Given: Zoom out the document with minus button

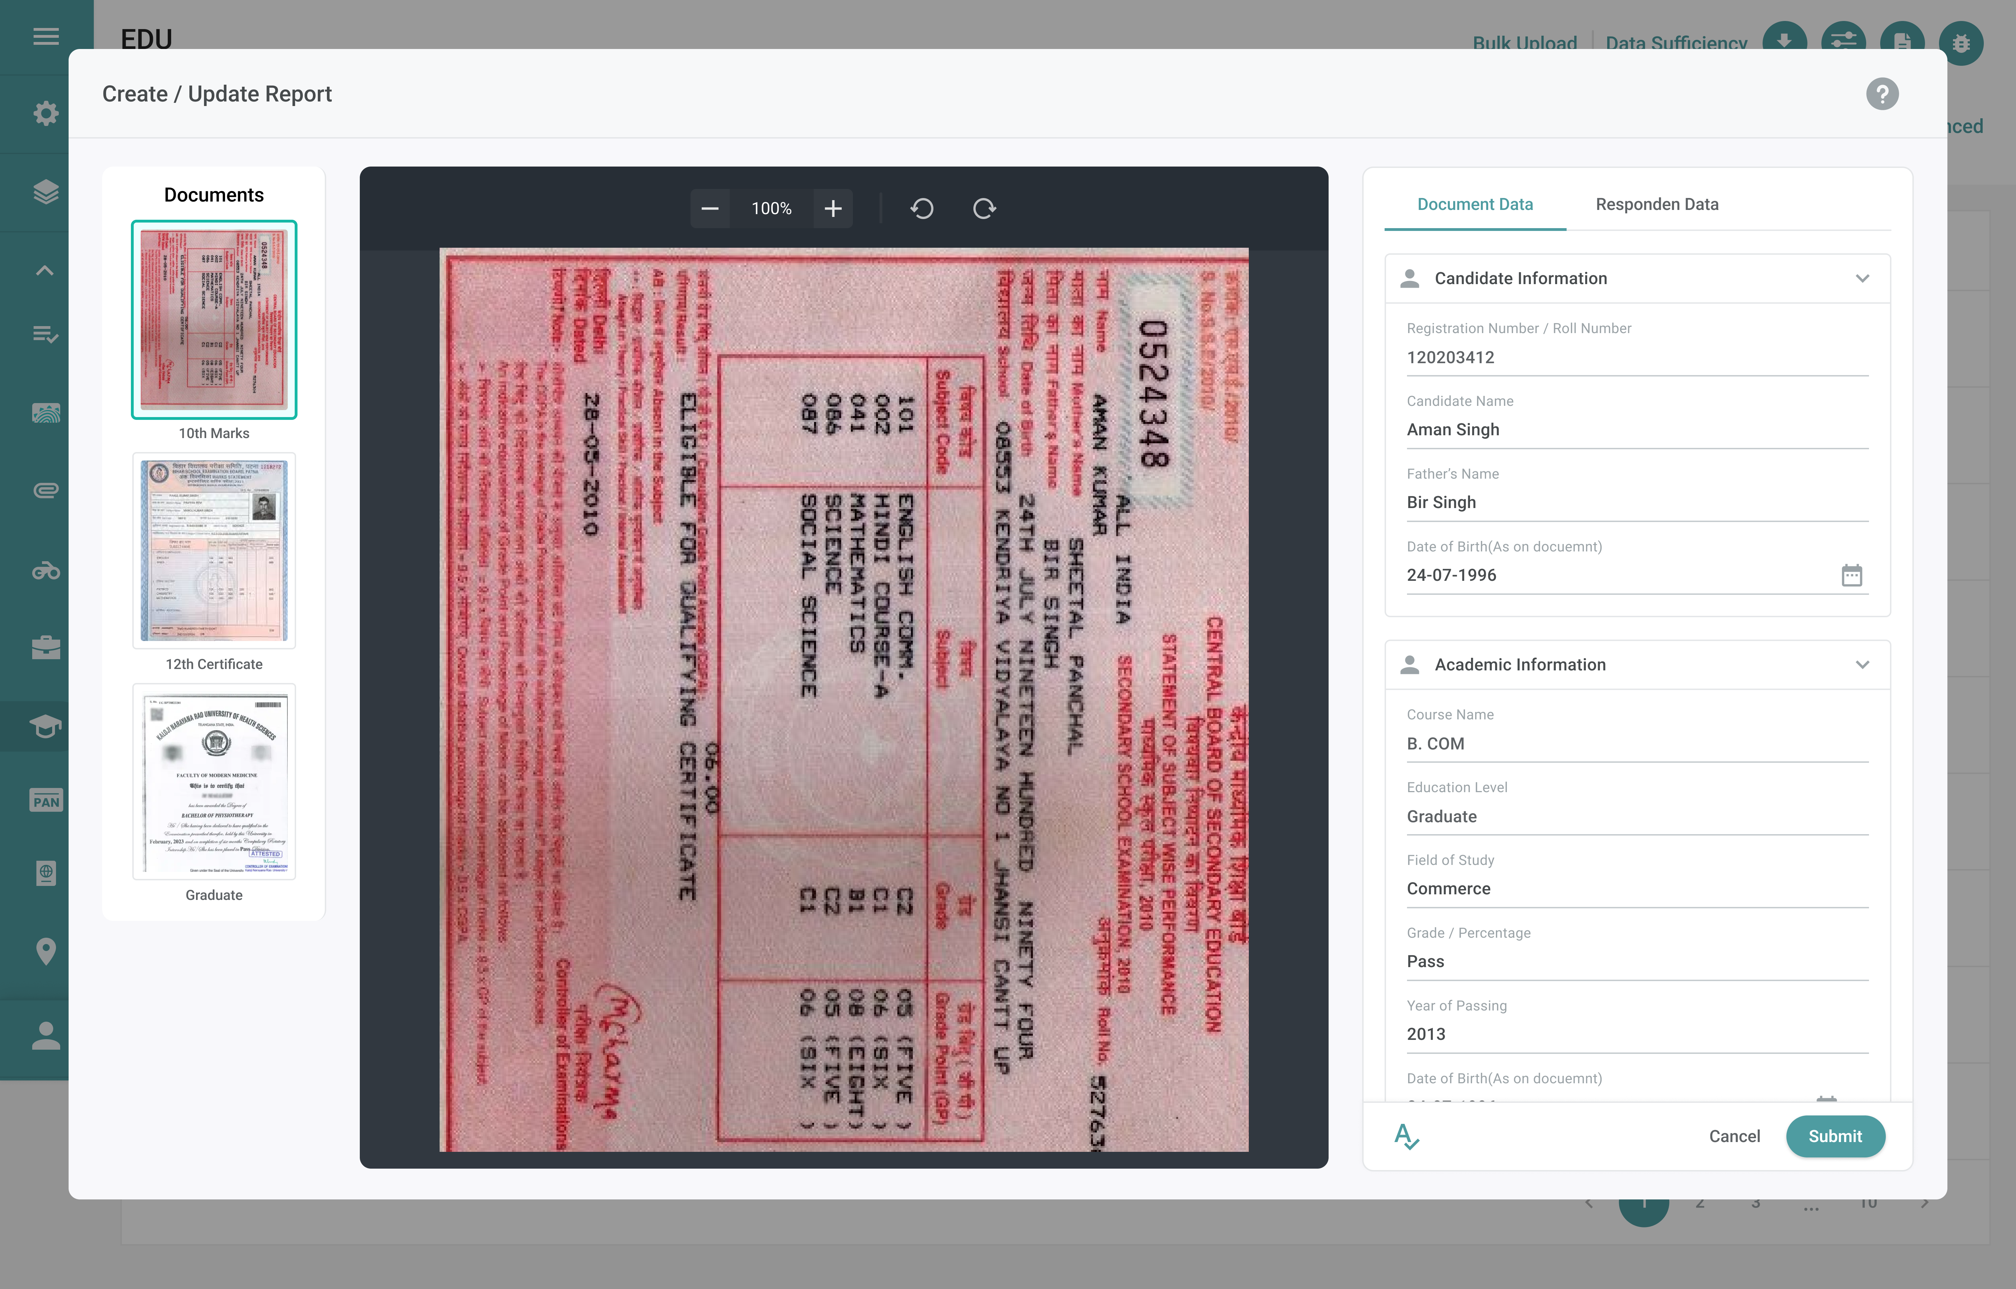Looking at the screenshot, I should (x=710, y=209).
